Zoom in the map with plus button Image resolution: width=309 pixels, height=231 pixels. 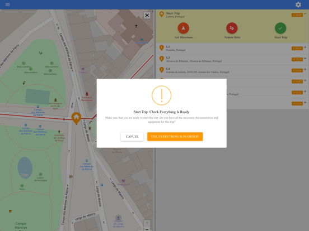[147, 223]
